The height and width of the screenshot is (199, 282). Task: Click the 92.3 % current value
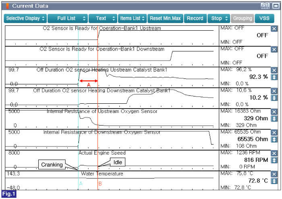pyautogui.click(x=259, y=77)
